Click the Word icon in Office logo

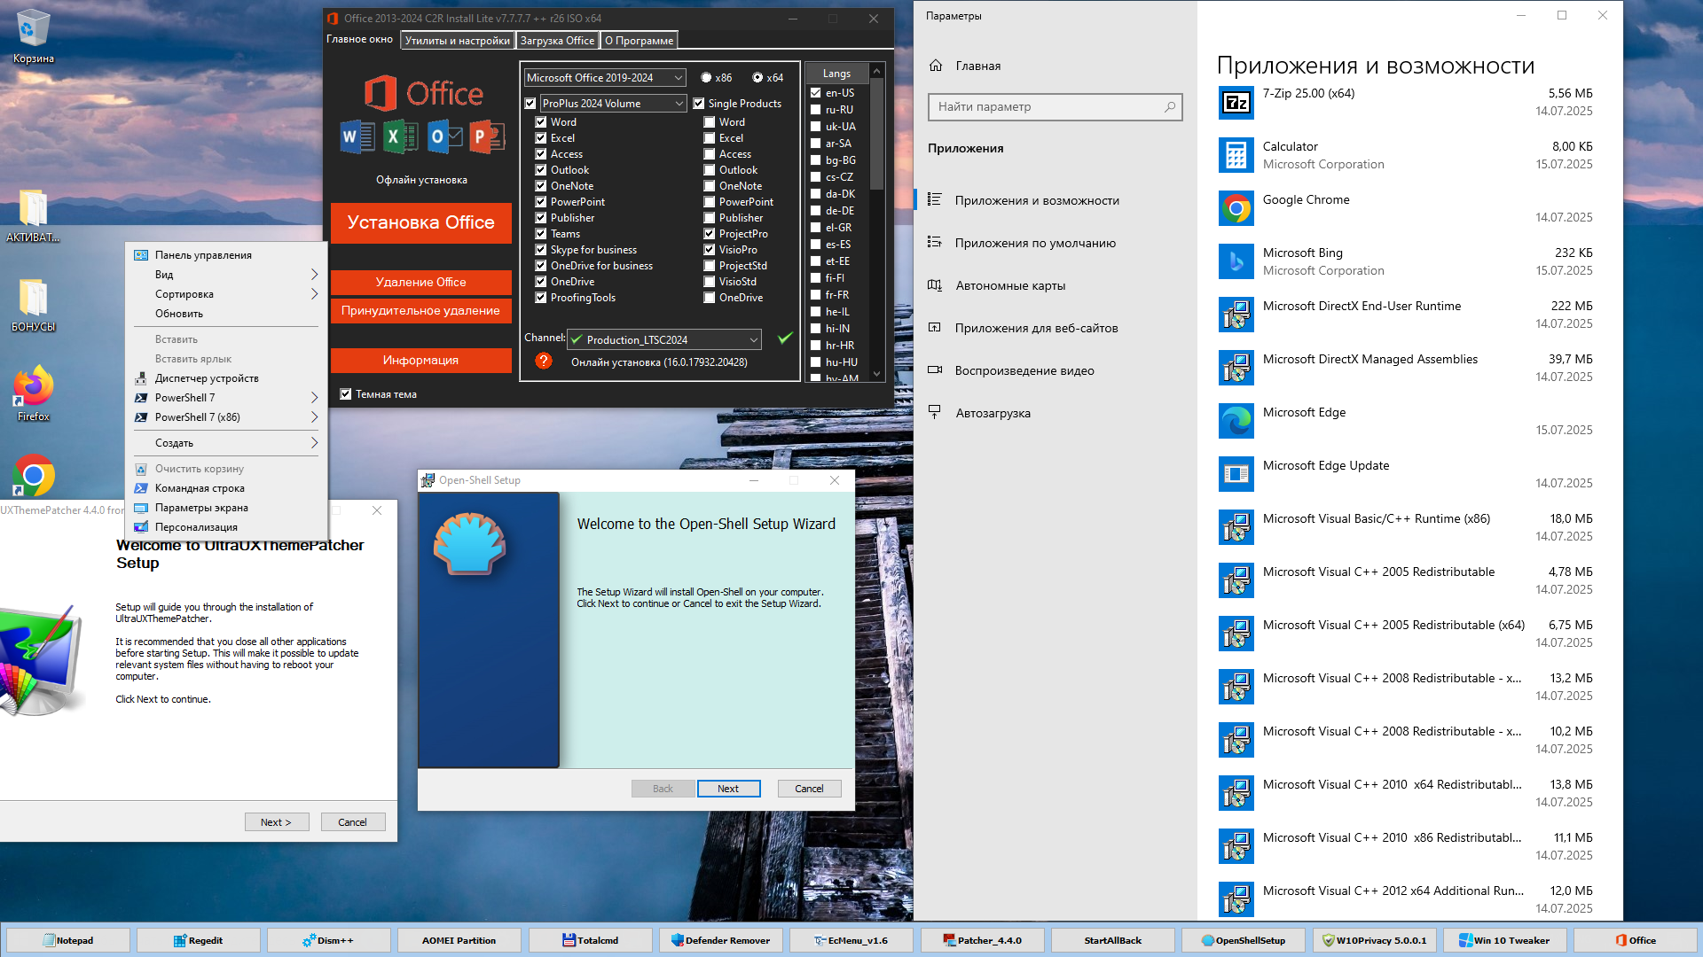pyautogui.click(x=358, y=136)
